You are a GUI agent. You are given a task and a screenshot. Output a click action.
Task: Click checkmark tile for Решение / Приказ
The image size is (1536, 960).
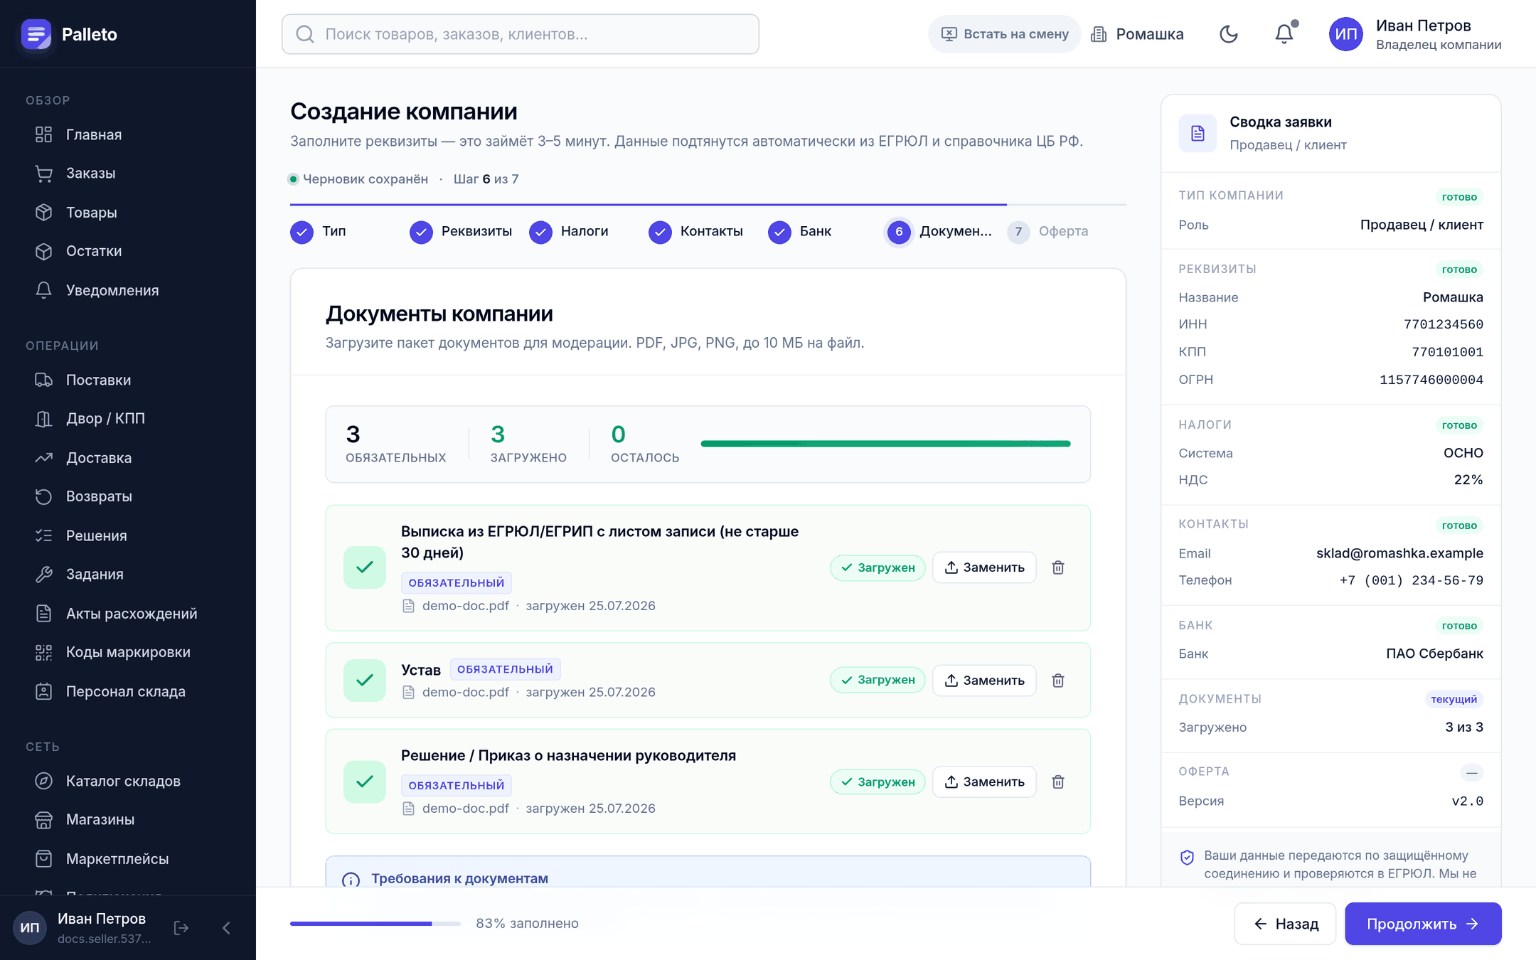[x=365, y=782]
